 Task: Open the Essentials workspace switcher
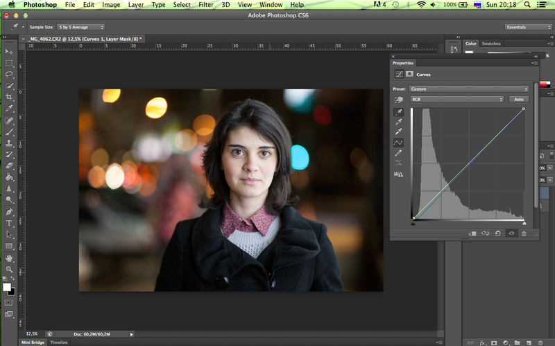(529, 27)
